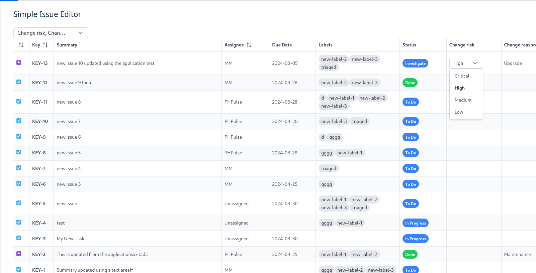The image size is (536, 273).
Task: Click the 'triaged' label on KEY-7
Action: [x=329, y=169]
